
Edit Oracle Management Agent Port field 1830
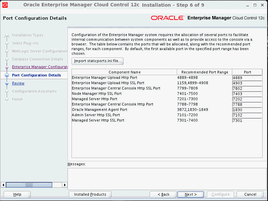click(247, 110)
